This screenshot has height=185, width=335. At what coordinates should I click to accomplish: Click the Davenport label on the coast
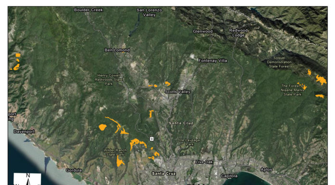pyautogui.click(x=24, y=132)
